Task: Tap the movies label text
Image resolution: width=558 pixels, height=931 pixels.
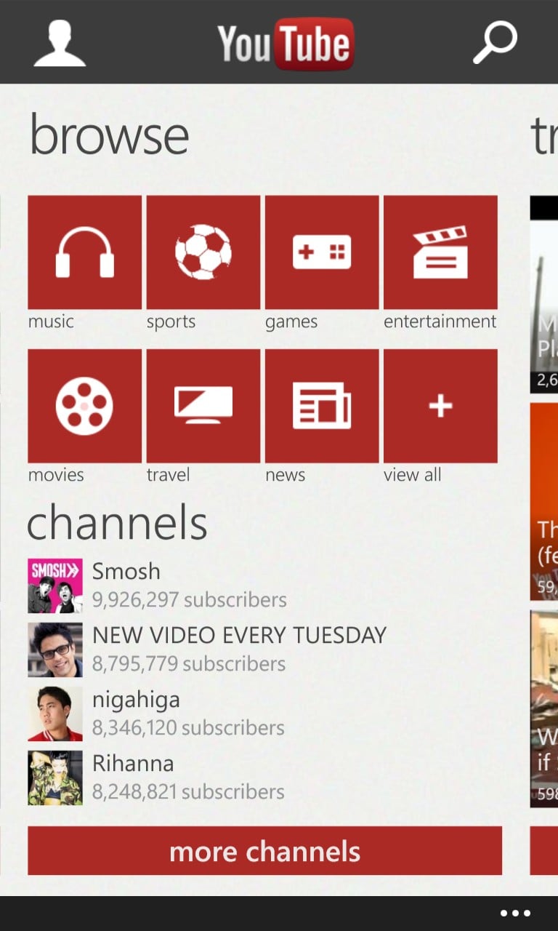Action: (56, 475)
